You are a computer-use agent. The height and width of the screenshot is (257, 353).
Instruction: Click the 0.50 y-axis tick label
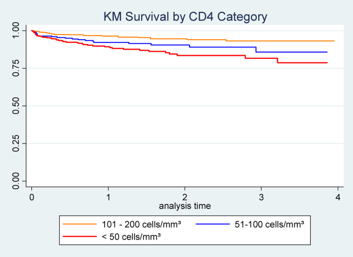click(17, 106)
